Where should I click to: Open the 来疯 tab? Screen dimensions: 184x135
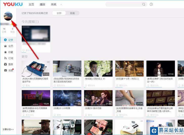pos(54,5)
